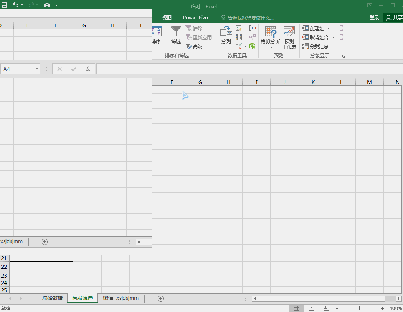Expand the 取消组合 dropdown arrow

[x=333, y=37]
